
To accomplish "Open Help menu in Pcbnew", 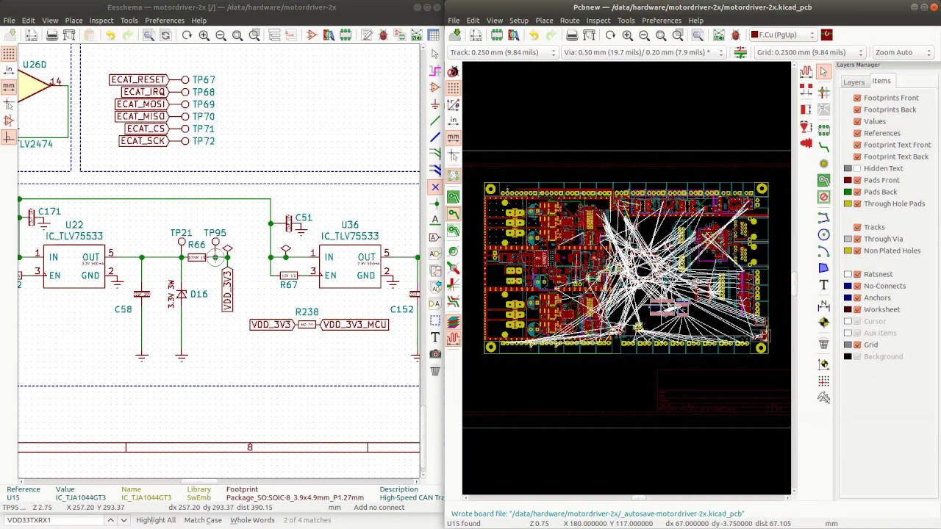I will [695, 21].
